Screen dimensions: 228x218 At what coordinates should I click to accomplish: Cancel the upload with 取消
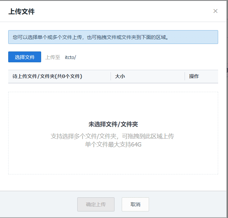coord(135,204)
